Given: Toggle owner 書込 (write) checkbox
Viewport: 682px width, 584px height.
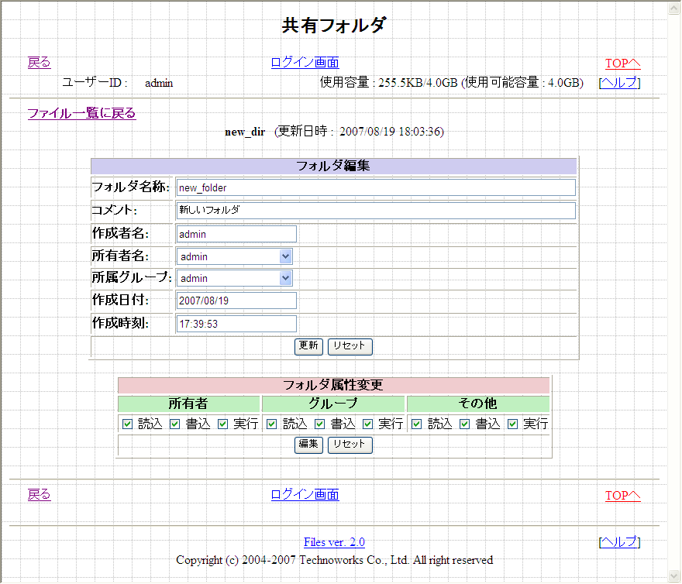Looking at the screenshot, I should pyautogui.click(x=175, y=424).
